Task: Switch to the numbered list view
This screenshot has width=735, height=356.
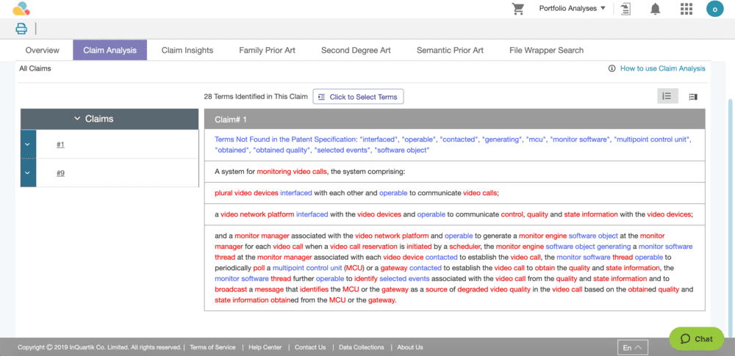Action: (x=667, y=96)
